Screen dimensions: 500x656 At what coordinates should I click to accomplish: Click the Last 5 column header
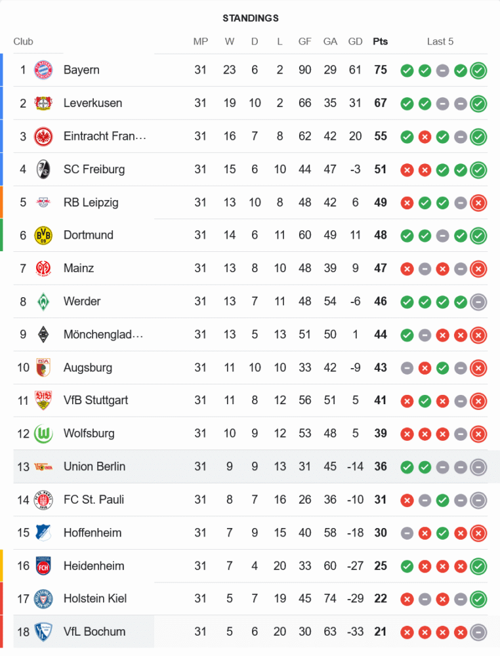tap(440, 41)
